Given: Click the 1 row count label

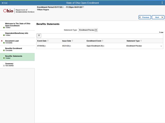Looking at the screenshot, I should [x=161, y=32].
